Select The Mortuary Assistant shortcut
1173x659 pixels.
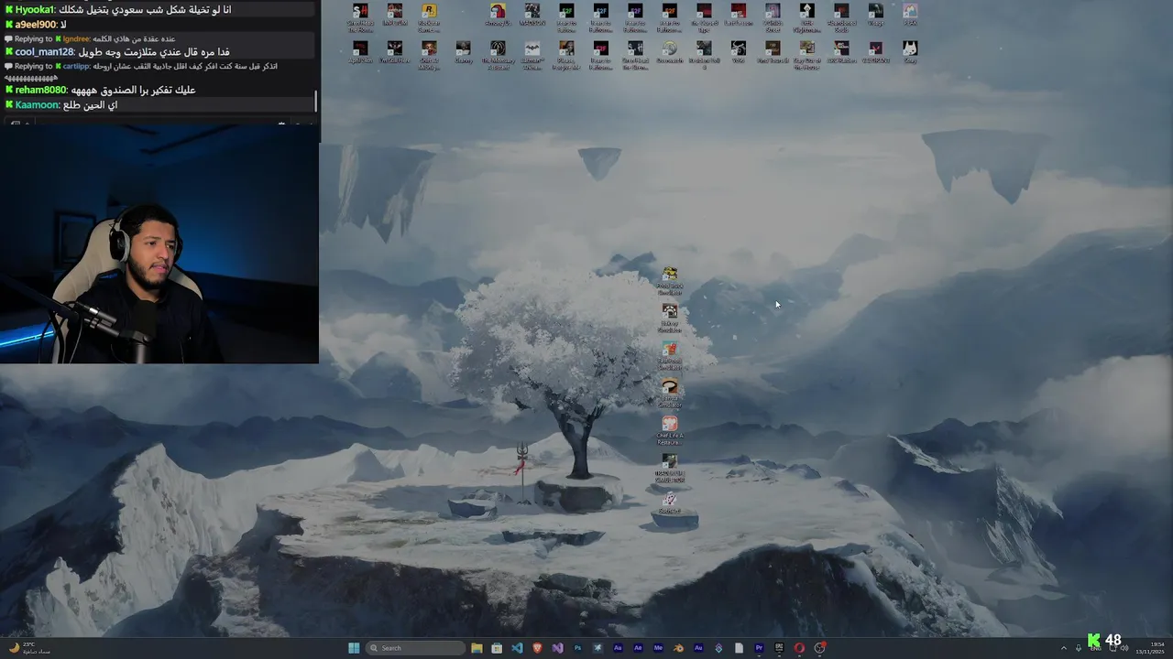click(498, 55)
